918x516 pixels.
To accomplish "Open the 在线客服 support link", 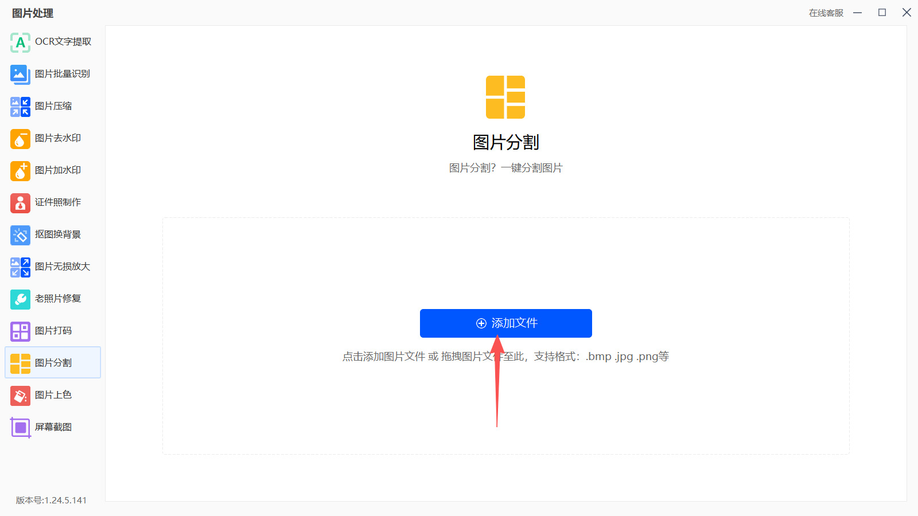I will (x=824, y=13).
